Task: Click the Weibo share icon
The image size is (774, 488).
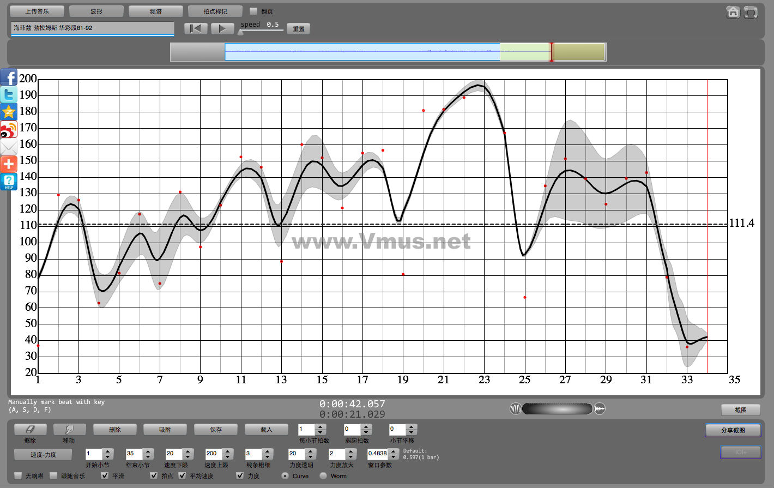Action: coord(9,130)
